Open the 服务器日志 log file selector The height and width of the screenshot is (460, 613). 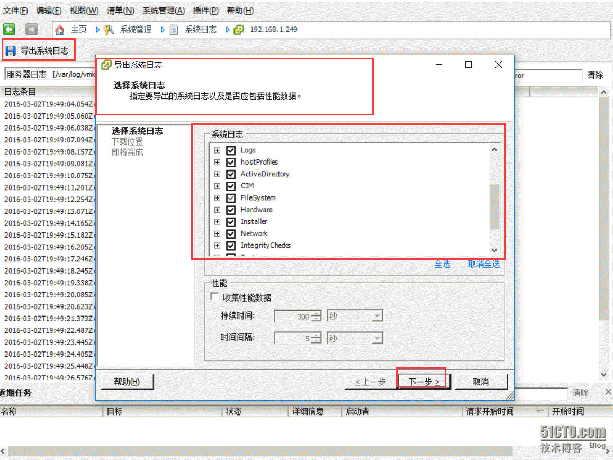click(x=50, y=74)
